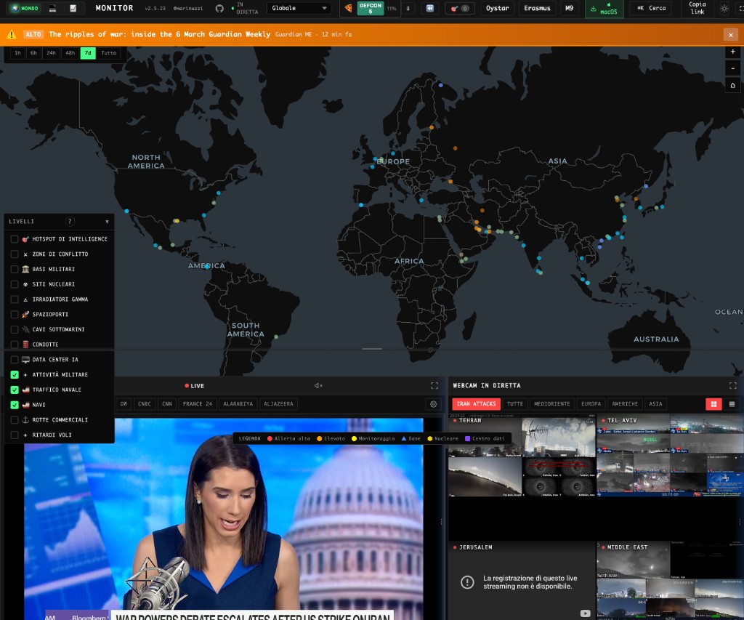Expand the webcam panel to fullscreen
Image resolution: width=744 pixels, height=620 pixels.
pyautogui.click(x=732, y=386)
